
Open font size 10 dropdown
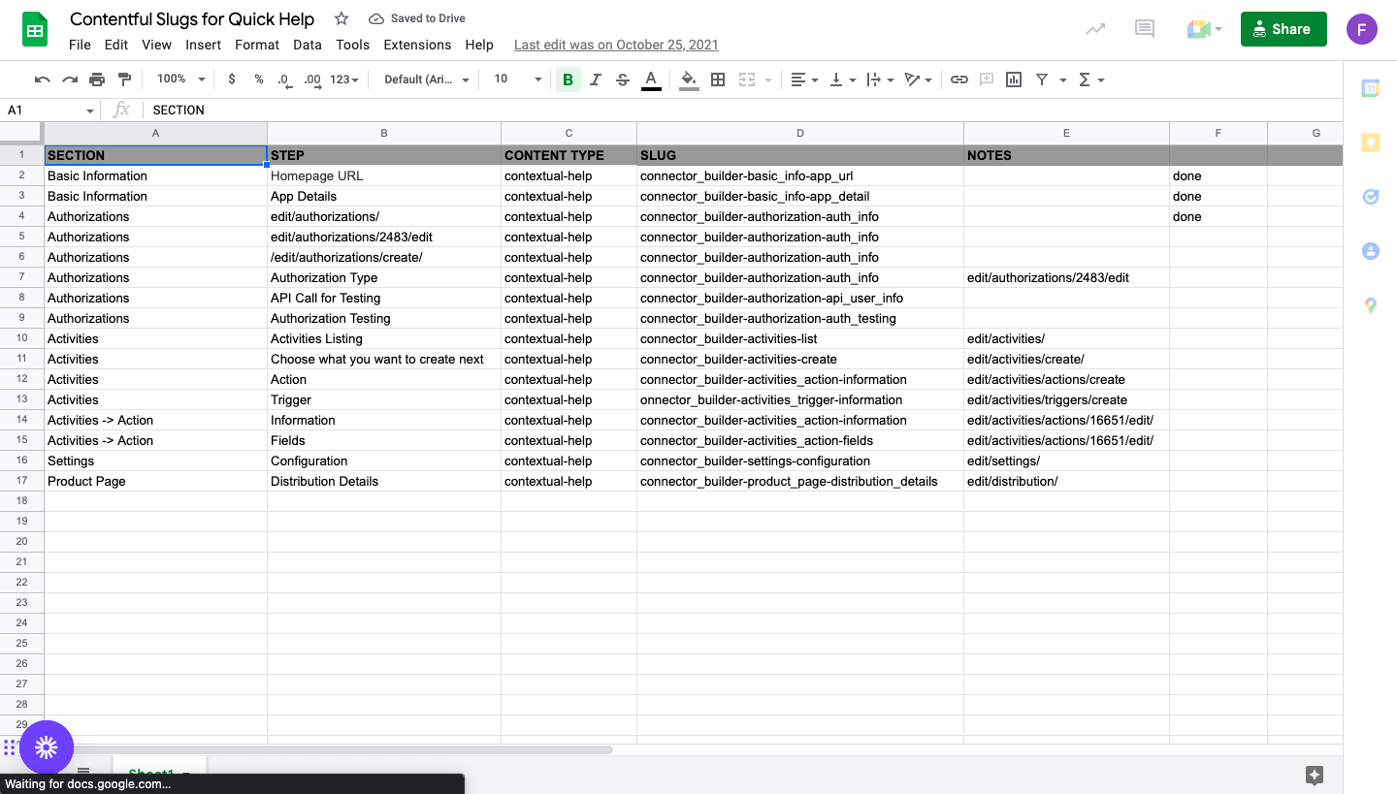coord(518,79)
